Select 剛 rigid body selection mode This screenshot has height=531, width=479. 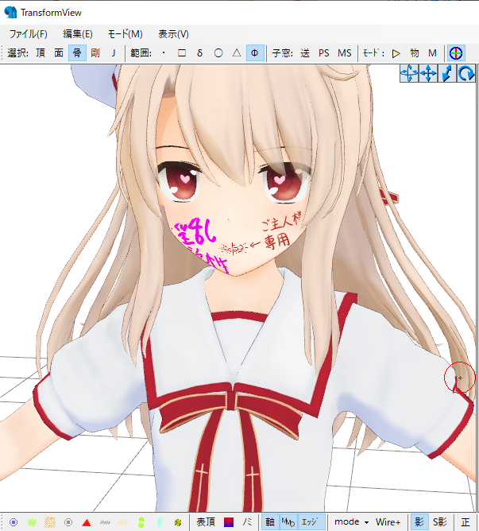[95, 53]
